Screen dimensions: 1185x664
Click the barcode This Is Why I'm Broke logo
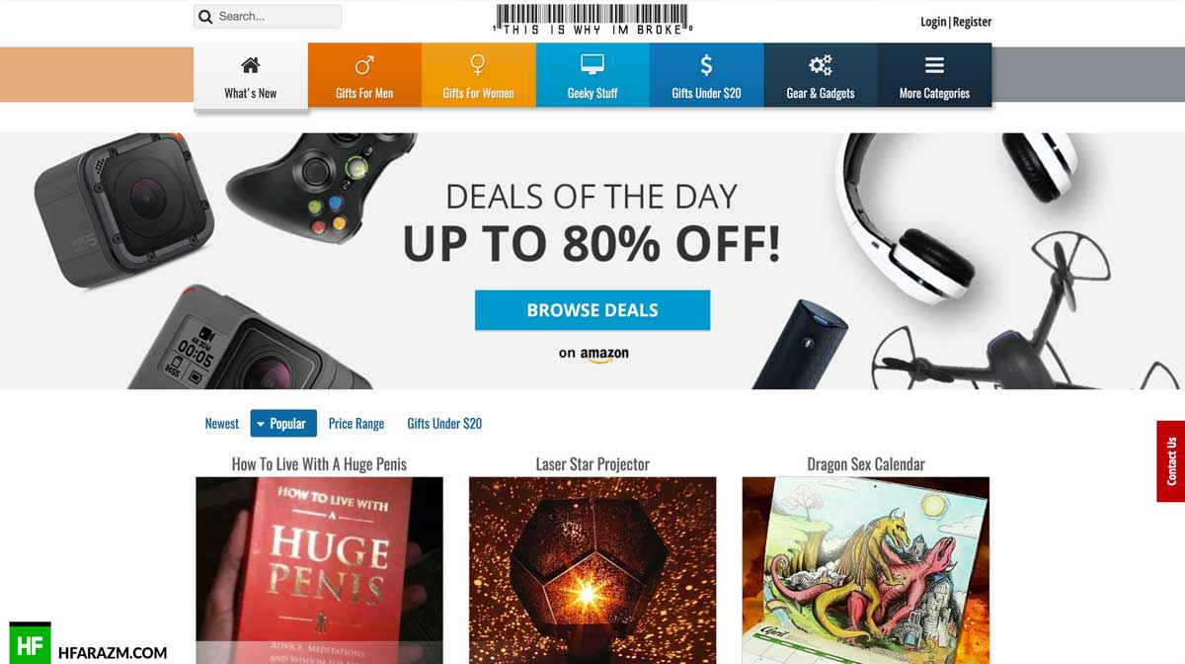pyautogui.click(x=592, y=20)
